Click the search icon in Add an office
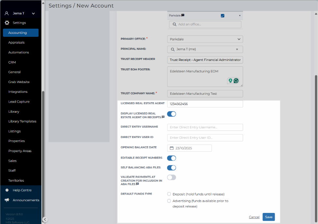Image resolution: width=318 pixels, height=224 pixels. coord(174,24)
